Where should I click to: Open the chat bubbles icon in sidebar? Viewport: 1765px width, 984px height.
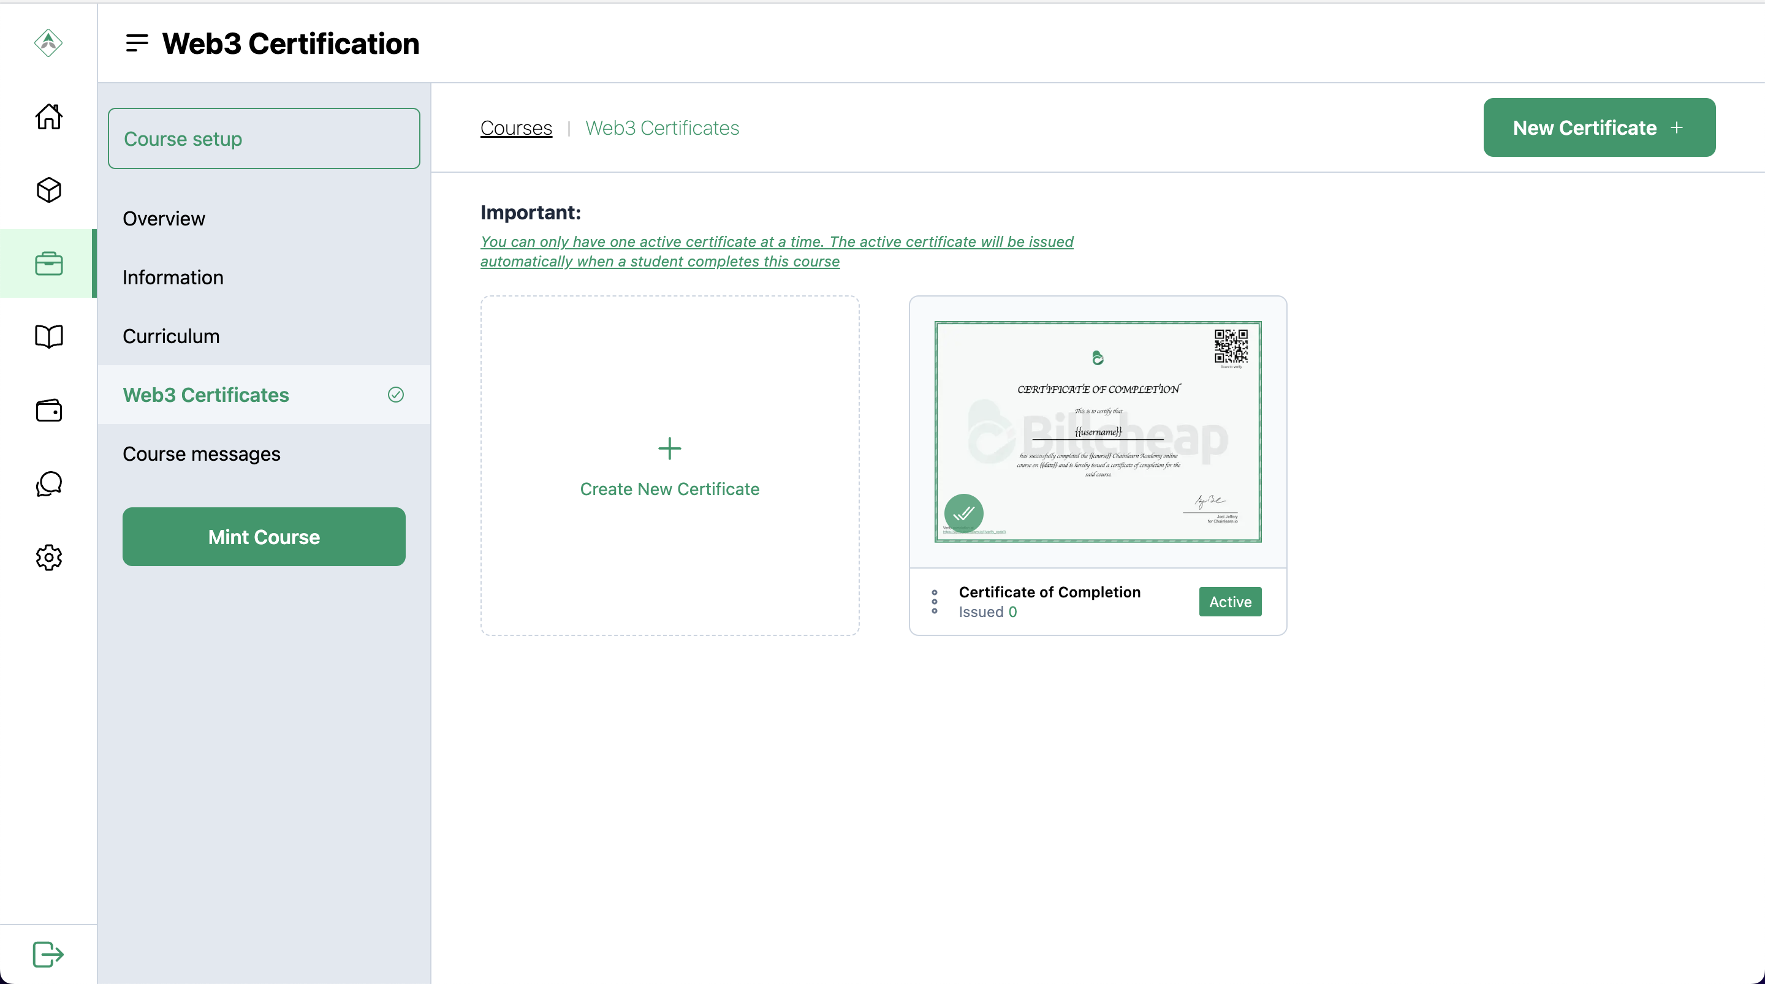(x=48, y=484)
